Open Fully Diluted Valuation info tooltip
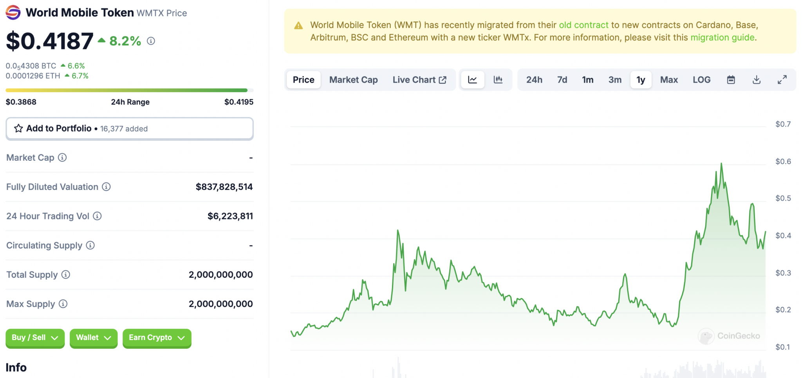The image size is (802, 378). pyautogui.click(x=106, y=187)
